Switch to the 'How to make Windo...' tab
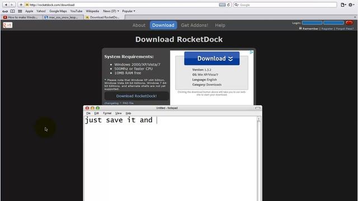Image resolution: width=358 pixels, height=201 pixels. point(22,17)
